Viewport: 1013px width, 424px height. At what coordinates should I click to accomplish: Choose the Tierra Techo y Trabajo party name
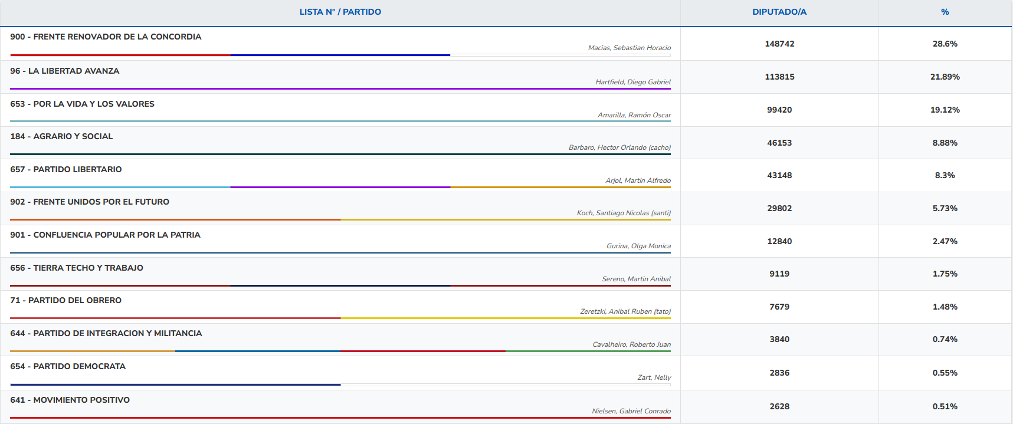pos(77,268)
